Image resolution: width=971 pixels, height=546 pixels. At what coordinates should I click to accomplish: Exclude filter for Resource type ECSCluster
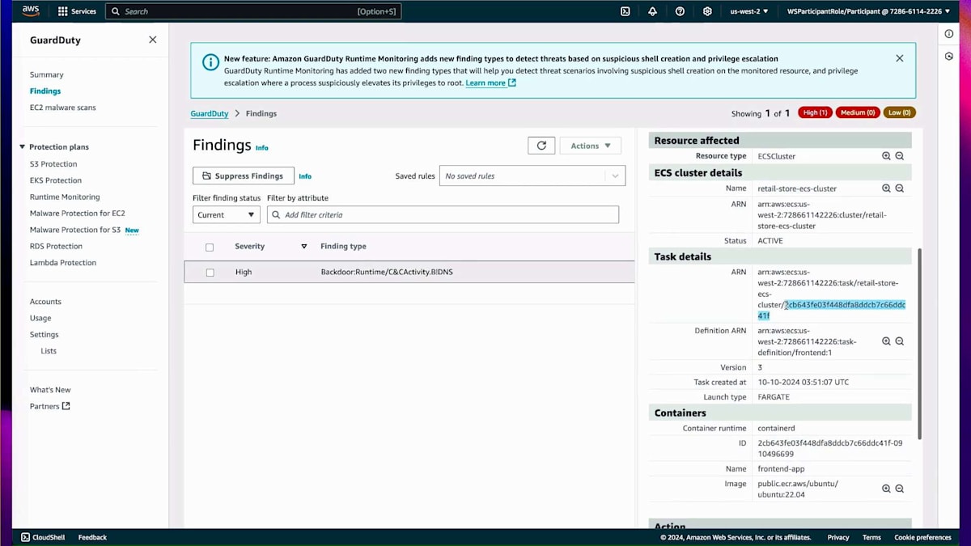pos(899,156)
